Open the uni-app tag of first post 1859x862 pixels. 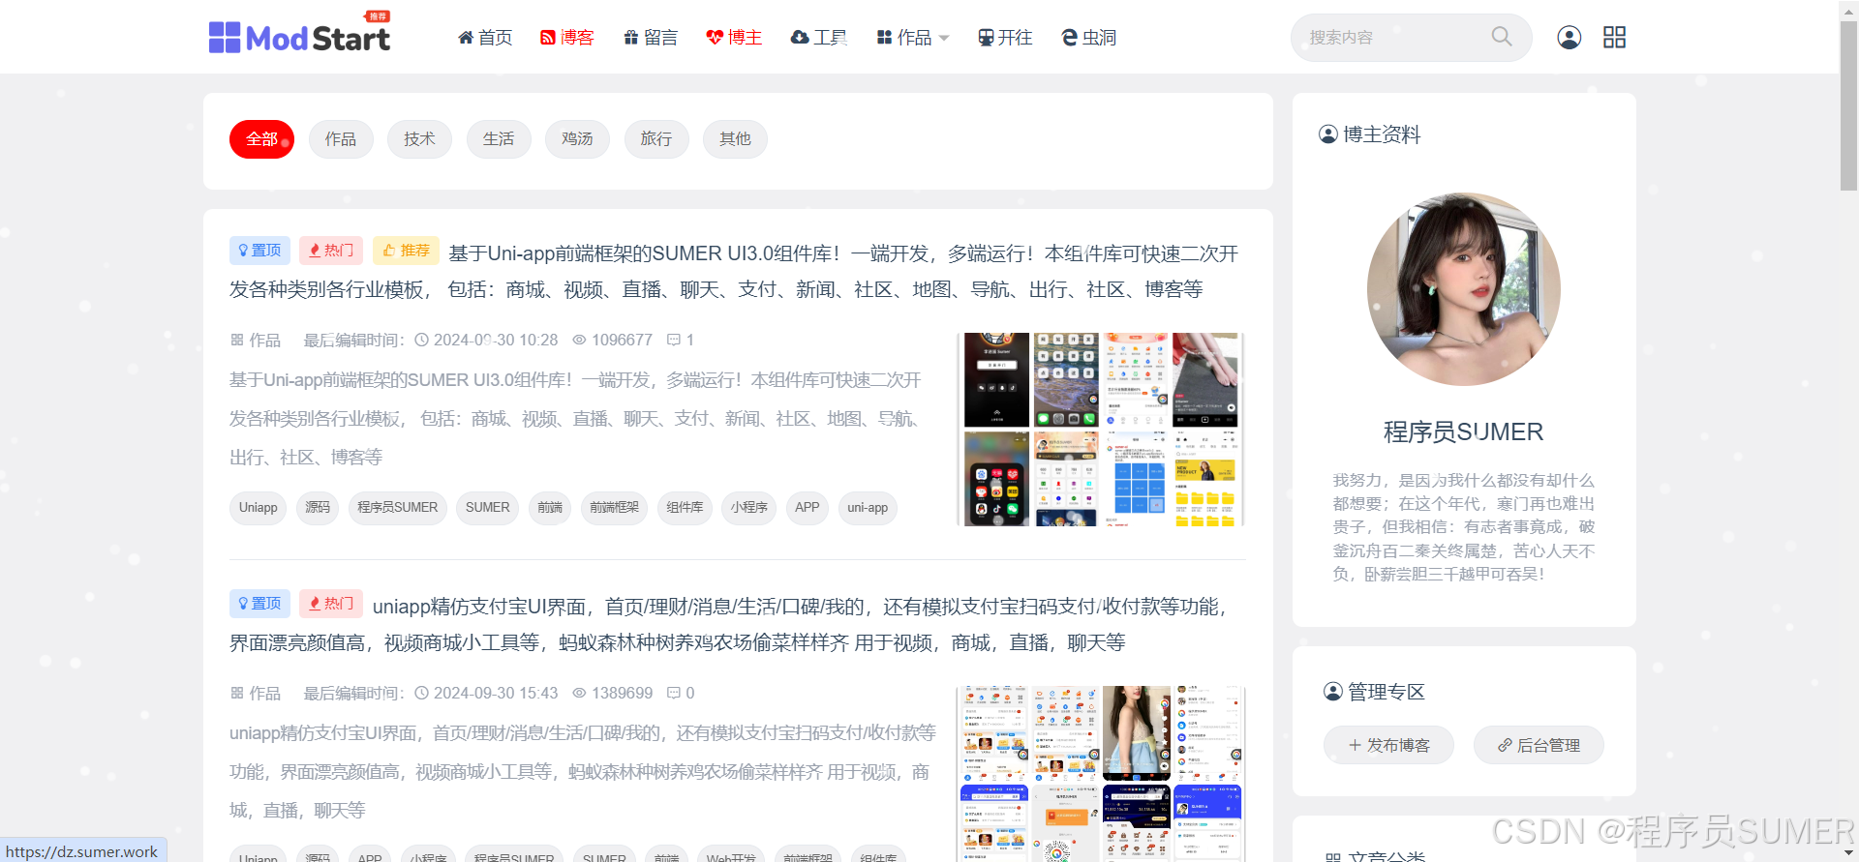868,508
